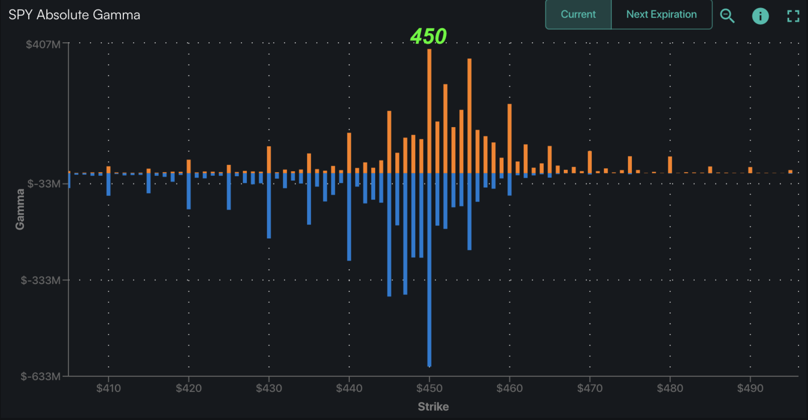Click the orange bar at $470 strike
Image resolution: width=808 pixels, height=420 pixels.
(590, 162)
